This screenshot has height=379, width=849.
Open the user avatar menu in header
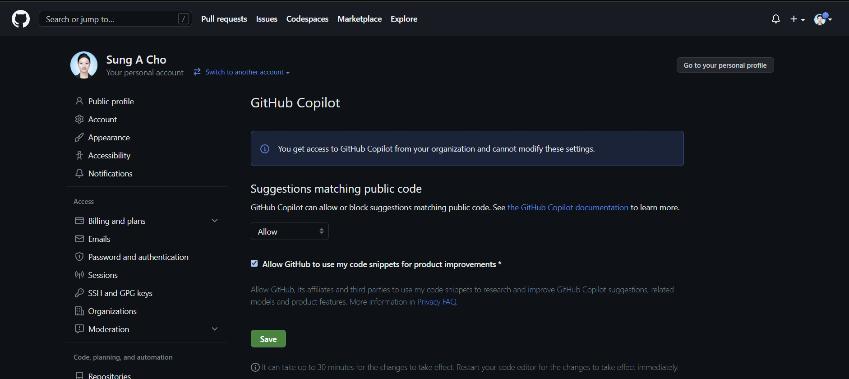tap(823, 19)
